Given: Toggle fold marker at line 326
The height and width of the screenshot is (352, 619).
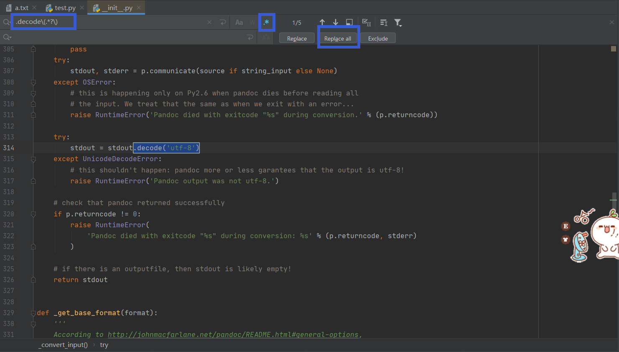Looking at the screenshot, I should coord(33,280).
